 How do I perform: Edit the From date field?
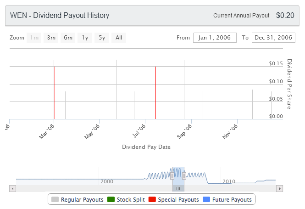click(x=215, y=38)
